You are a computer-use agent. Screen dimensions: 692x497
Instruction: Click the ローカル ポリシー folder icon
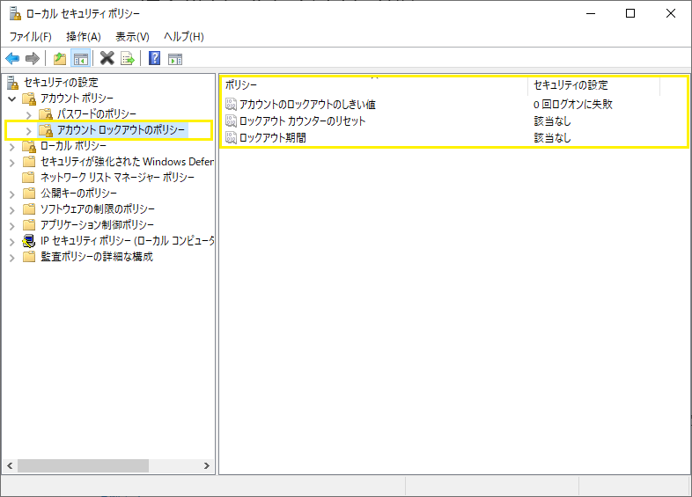[29, 146]
